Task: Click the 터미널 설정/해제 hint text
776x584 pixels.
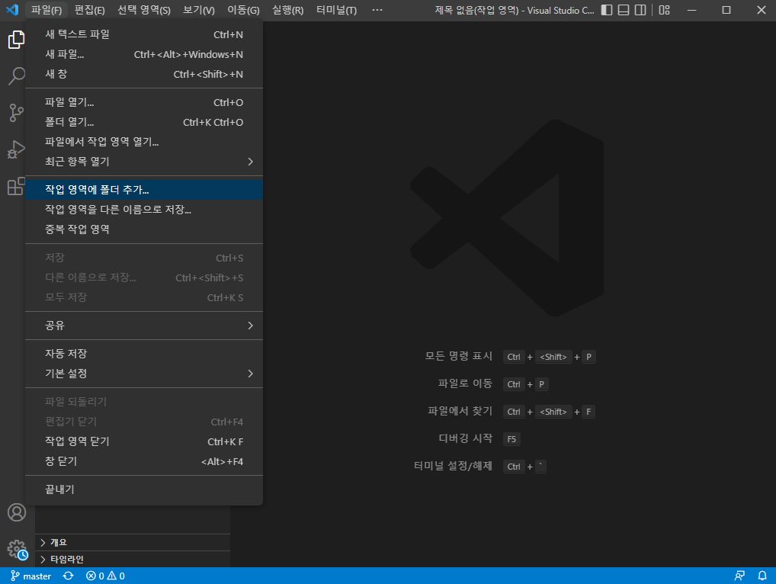Action: [453, 467]
